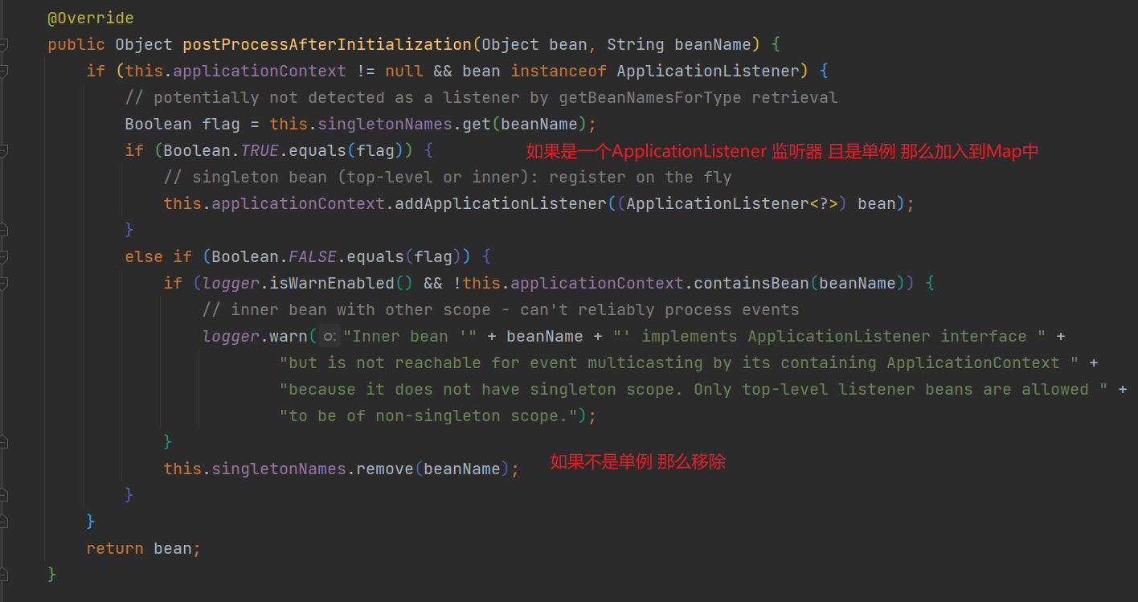The image size is (1138, 602).
Task: Click the "because it does not have singleton scope" string
Action: 694,389
